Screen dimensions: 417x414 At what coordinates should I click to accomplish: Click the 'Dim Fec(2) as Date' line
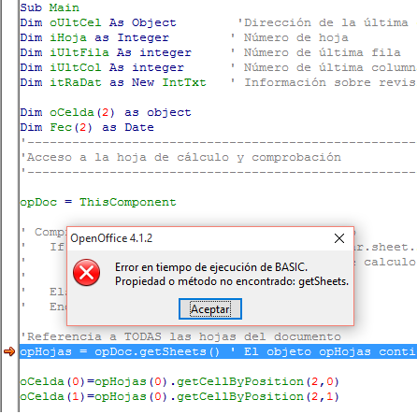[x=87, y=127]
